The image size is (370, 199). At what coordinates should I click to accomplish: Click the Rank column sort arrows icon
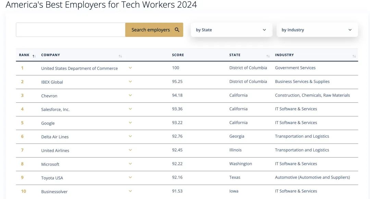point(34,56)
